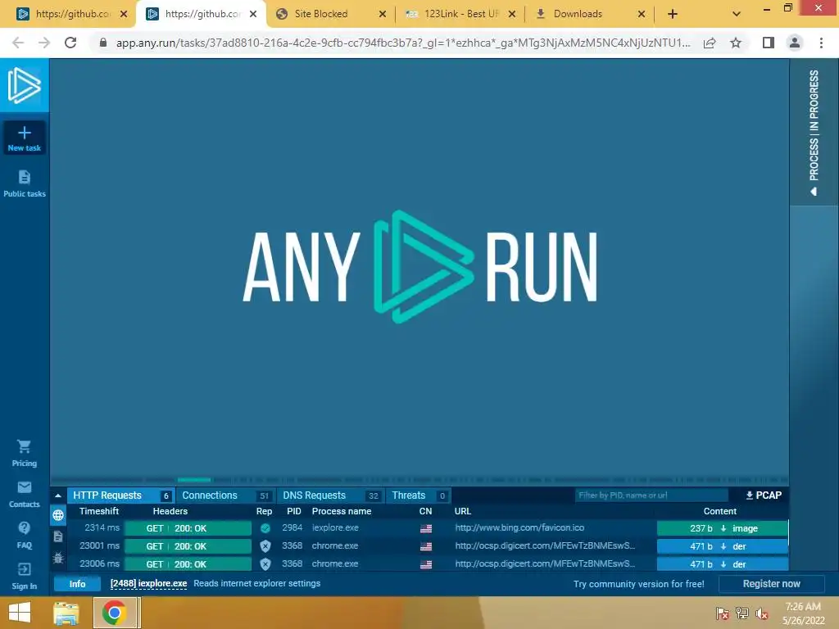Click the share page icon in the address bar
The width and height of the screenshot is (839, 629).
[710, 43]
